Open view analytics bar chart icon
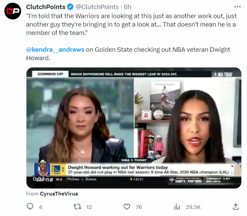247x216 pixels. [177, 207]
